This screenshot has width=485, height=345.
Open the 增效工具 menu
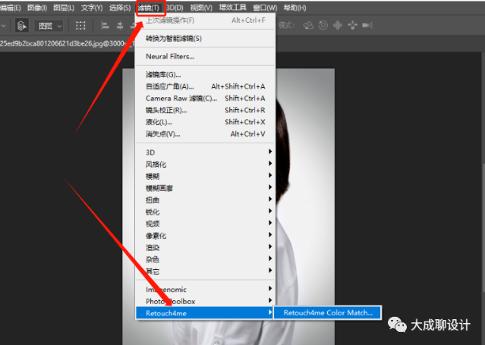pos(232,8)
